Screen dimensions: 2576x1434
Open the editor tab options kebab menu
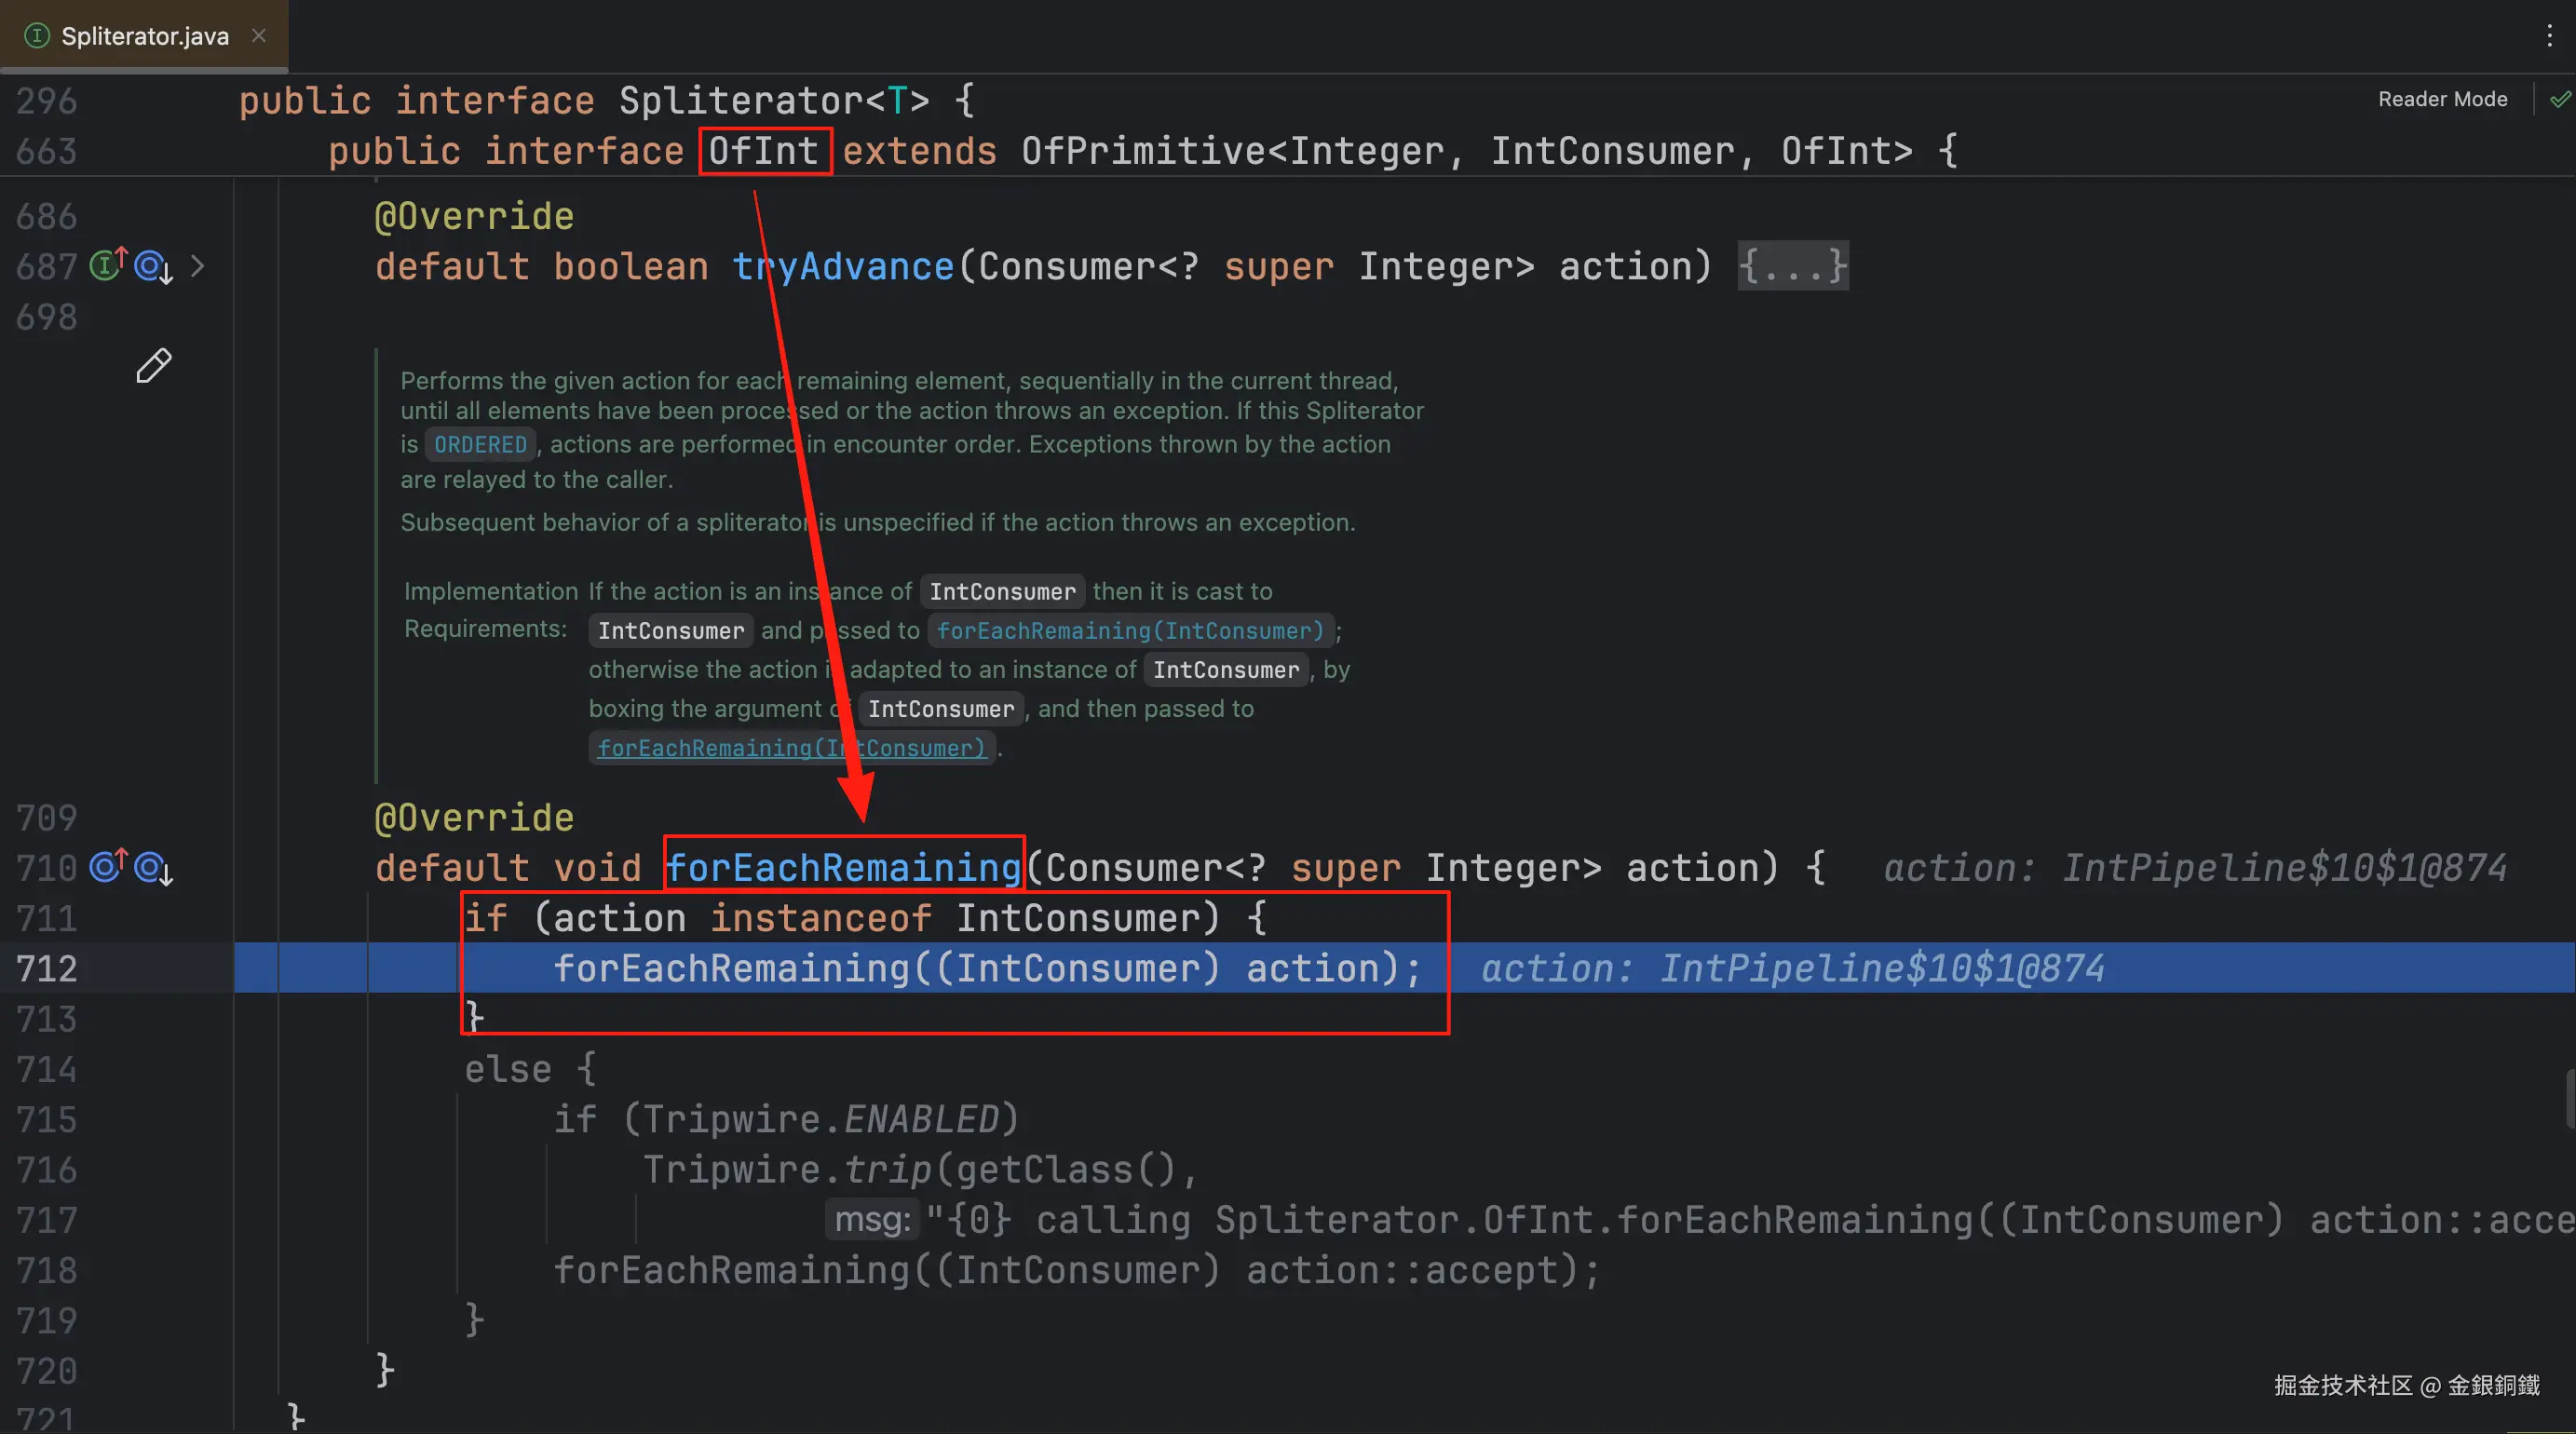(x=2549, y=36)
